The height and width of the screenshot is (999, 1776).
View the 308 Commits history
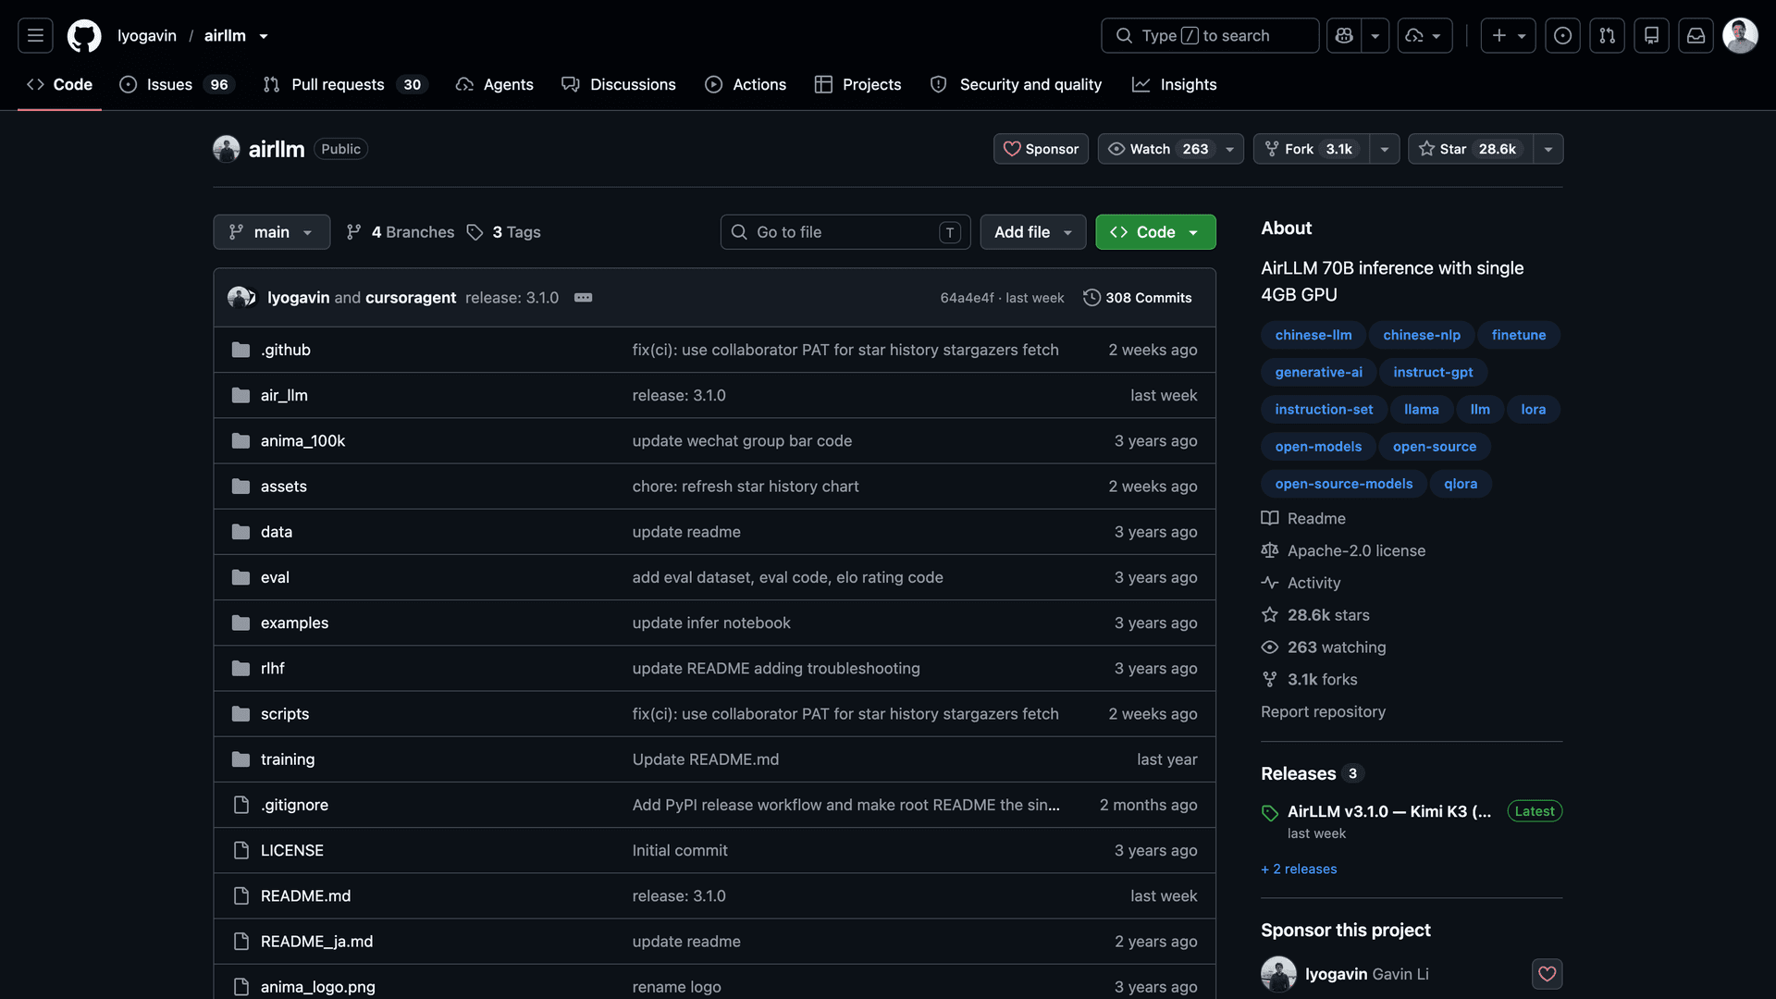tap(1138, 298)
